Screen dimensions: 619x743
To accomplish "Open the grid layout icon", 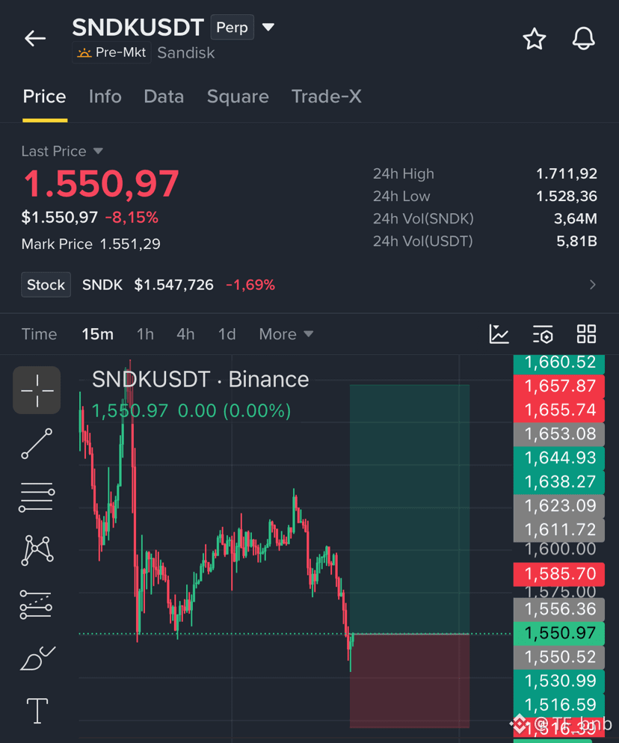I will pyautogui.click(x=586, y=334).
